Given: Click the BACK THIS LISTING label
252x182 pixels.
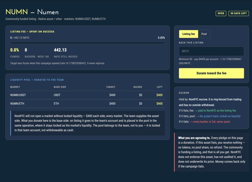Looking at the screenshot, I should [x=191, y=43].
